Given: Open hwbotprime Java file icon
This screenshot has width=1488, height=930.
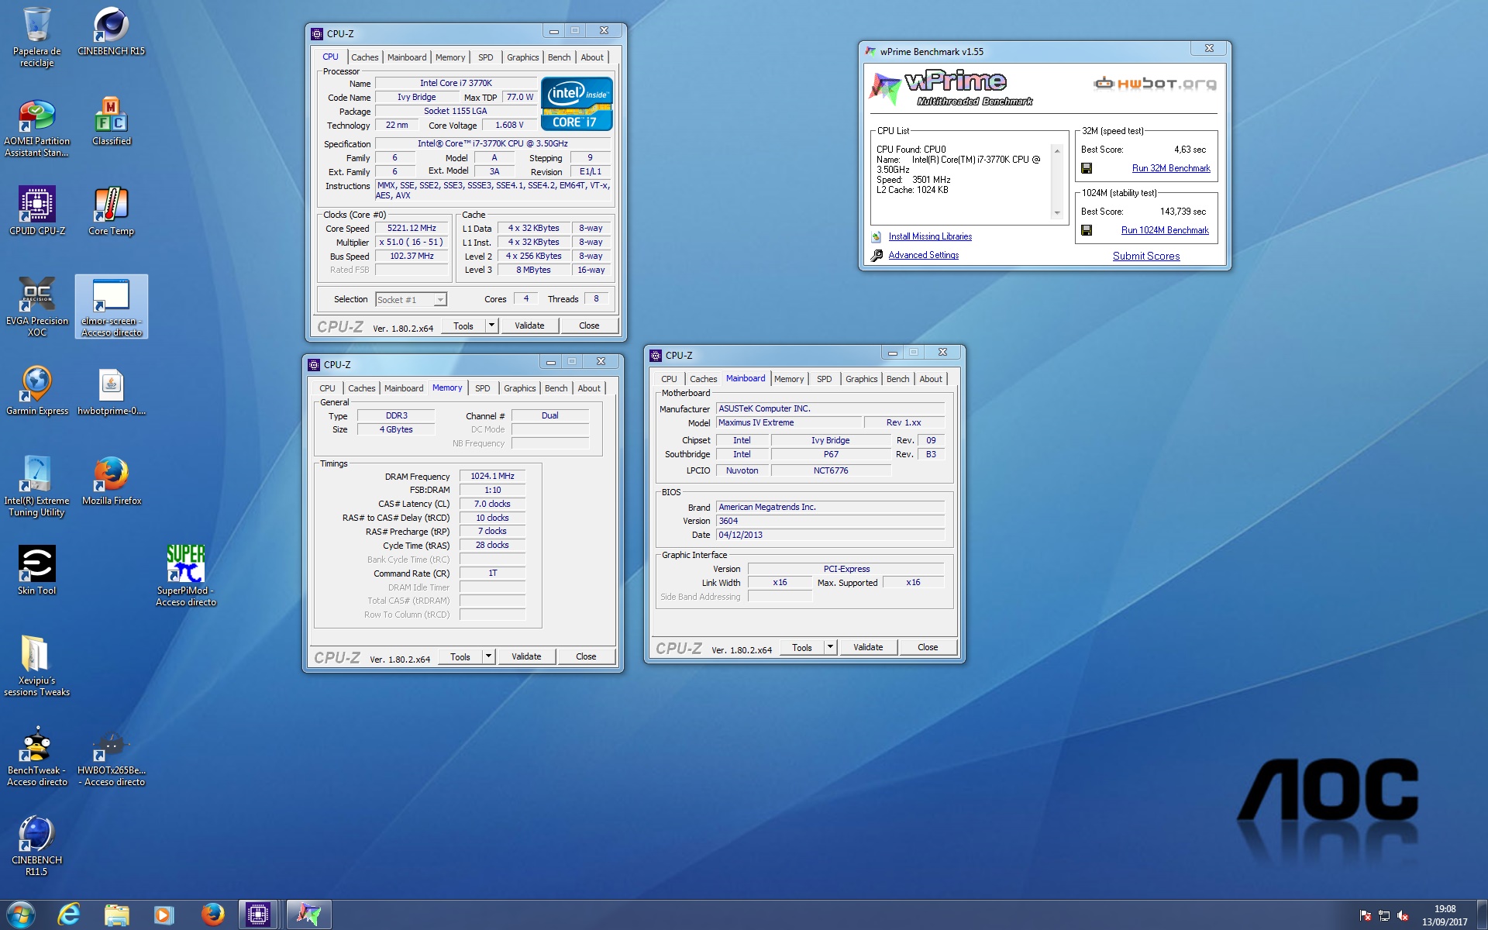Looking at the screenshot, I should [111, 391].
